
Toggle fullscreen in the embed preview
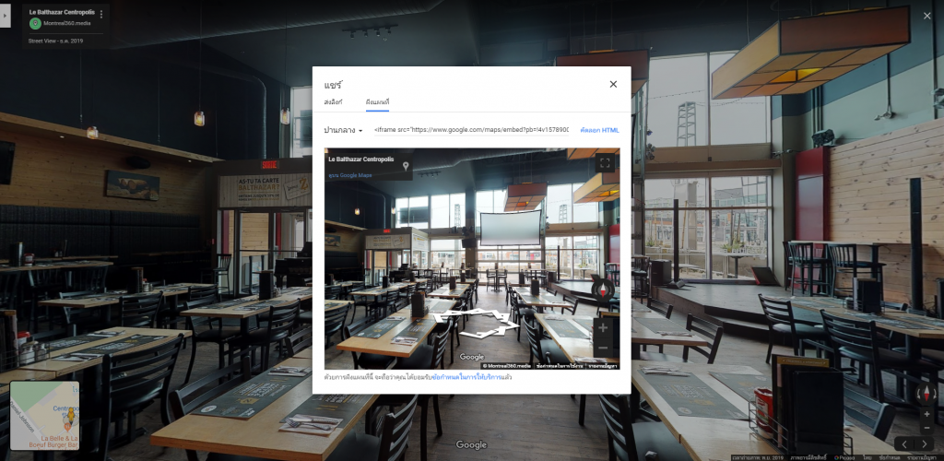[x=605, y=162]
